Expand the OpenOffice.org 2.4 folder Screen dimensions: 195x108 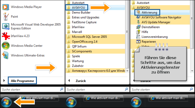(95, 42)
